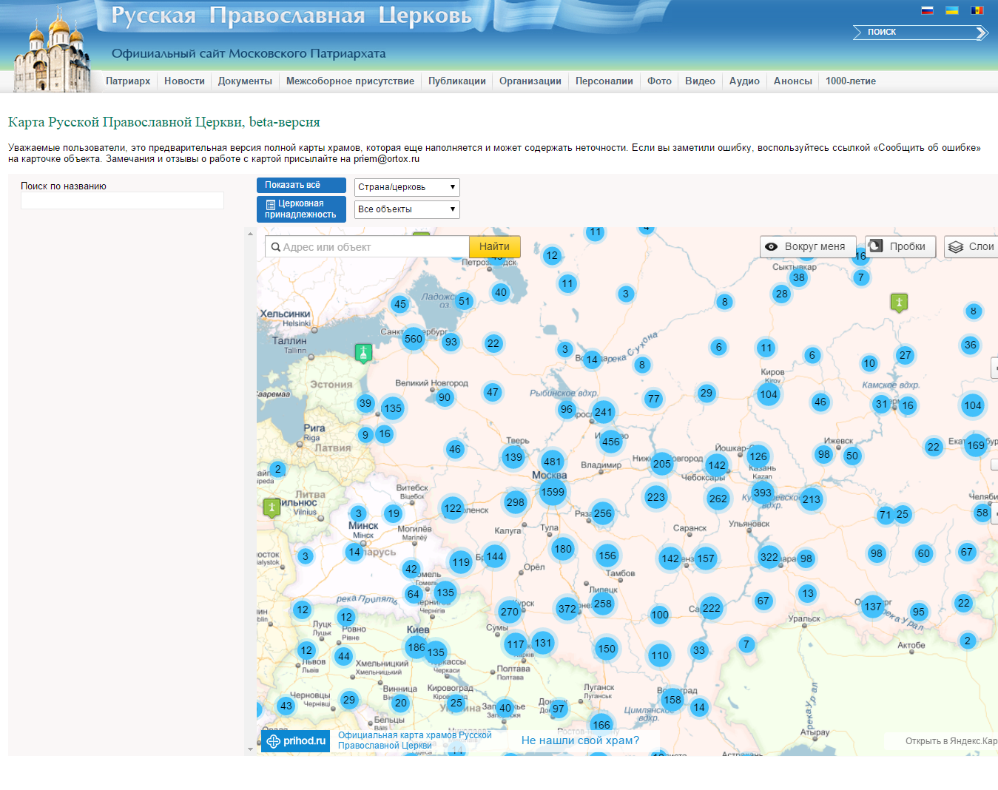Click the green church marker near Tallinn
998x790 pixels.
pos(363,353)
